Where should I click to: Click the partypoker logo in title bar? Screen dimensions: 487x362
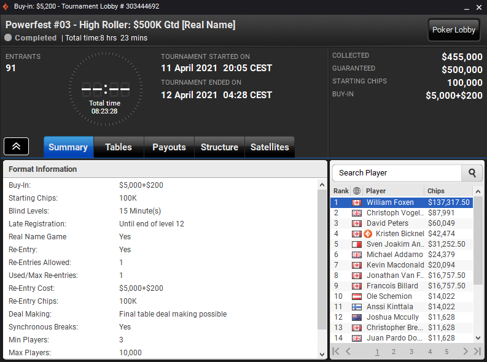click(x=6, y=7)
